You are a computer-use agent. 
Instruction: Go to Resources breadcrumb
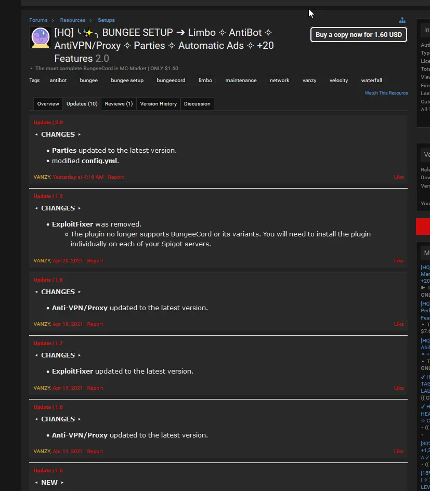pyautogui.click(x=73, y=20)
